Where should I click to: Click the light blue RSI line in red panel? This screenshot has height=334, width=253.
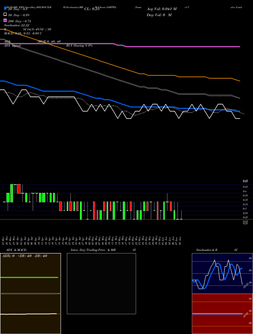pos(217,314)
